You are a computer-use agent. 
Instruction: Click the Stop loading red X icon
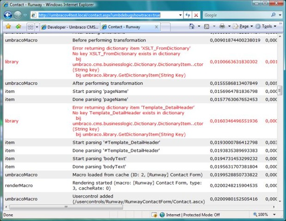tap(196, 15)
